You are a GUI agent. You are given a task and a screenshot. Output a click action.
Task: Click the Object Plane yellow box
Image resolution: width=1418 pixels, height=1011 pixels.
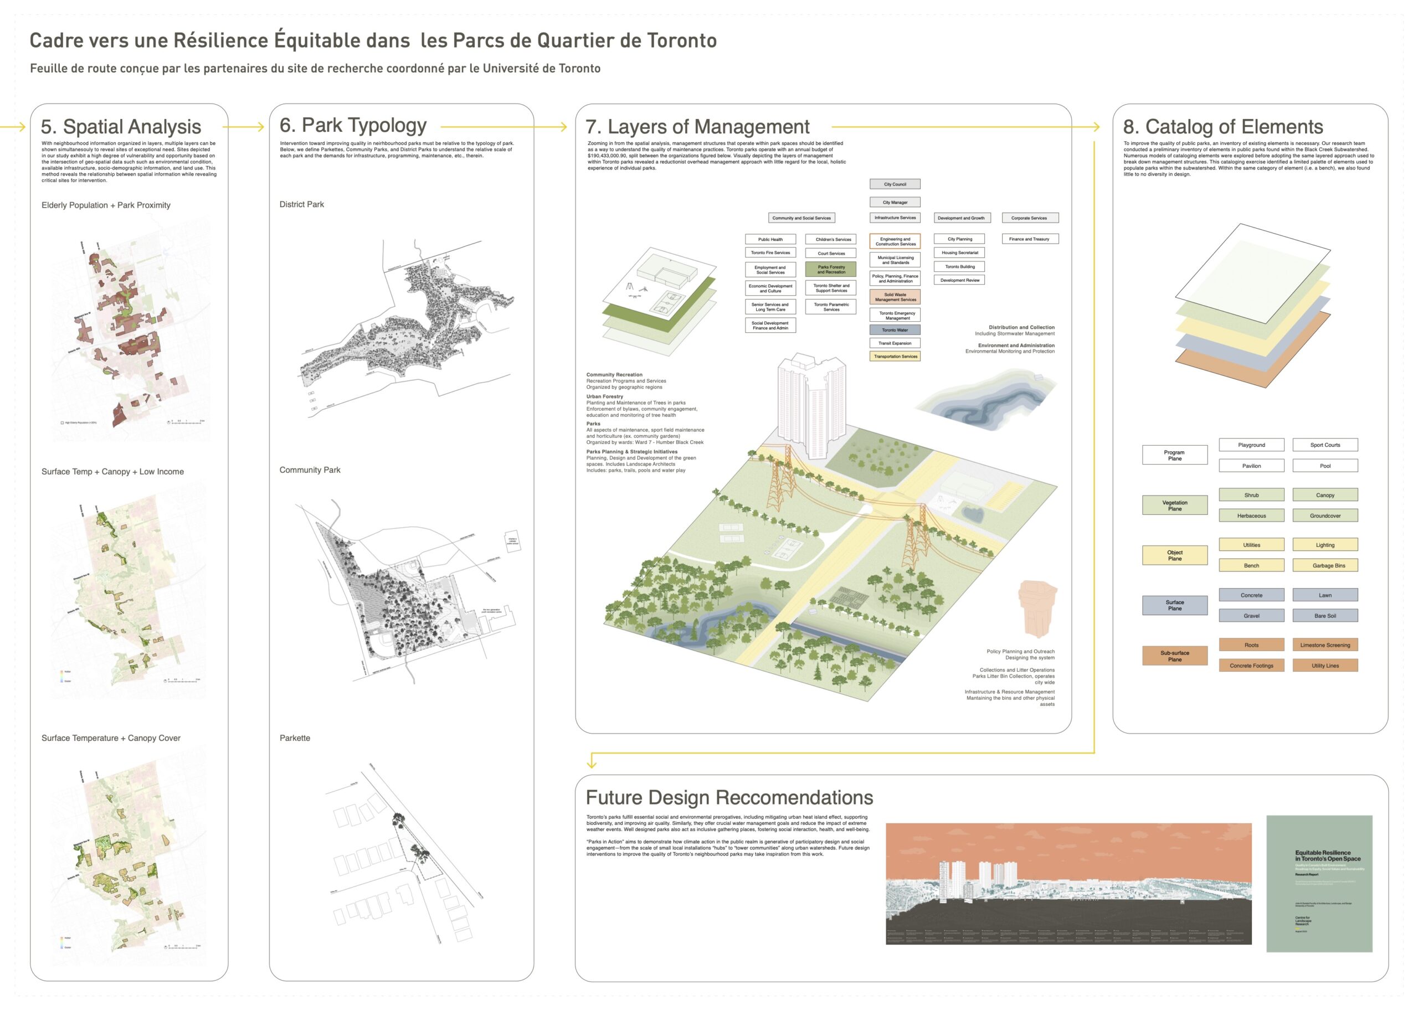pyautogui.click(x=1174, y=555)
